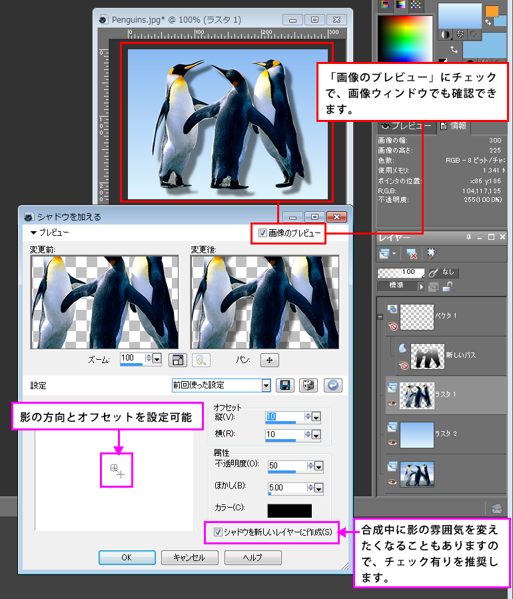
Task: Pick a color from the rainbow picker
Action: coord(405,38)
